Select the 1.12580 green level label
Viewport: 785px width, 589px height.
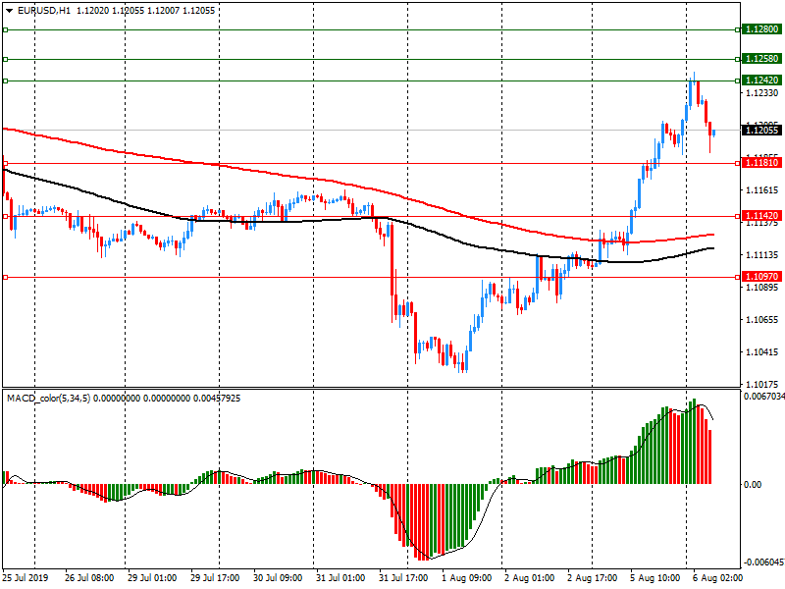tap(762, 59)
